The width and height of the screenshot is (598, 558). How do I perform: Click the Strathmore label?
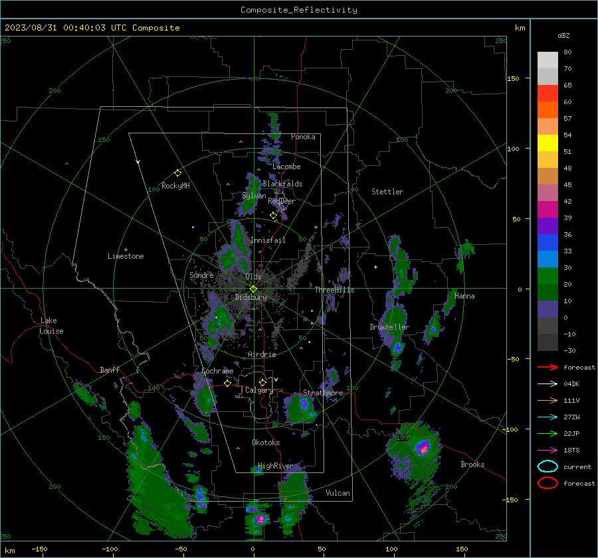[323, 393]
